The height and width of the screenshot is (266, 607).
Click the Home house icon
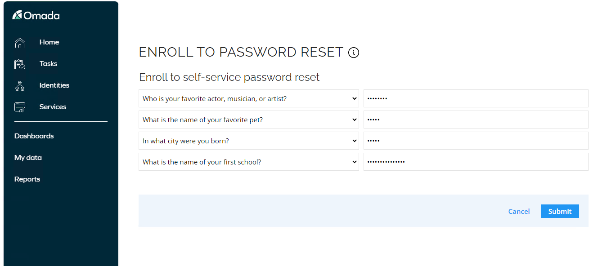coord(20,43)
